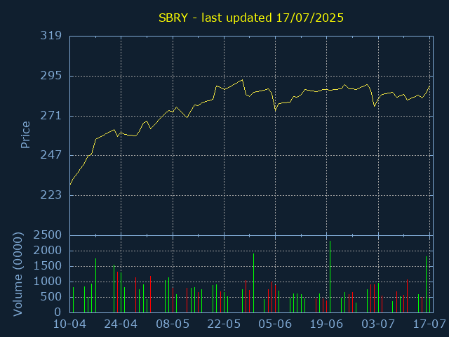Click the volume axis label 2500
The height and width of the screenshot is (337, 449).
point(48,235)
